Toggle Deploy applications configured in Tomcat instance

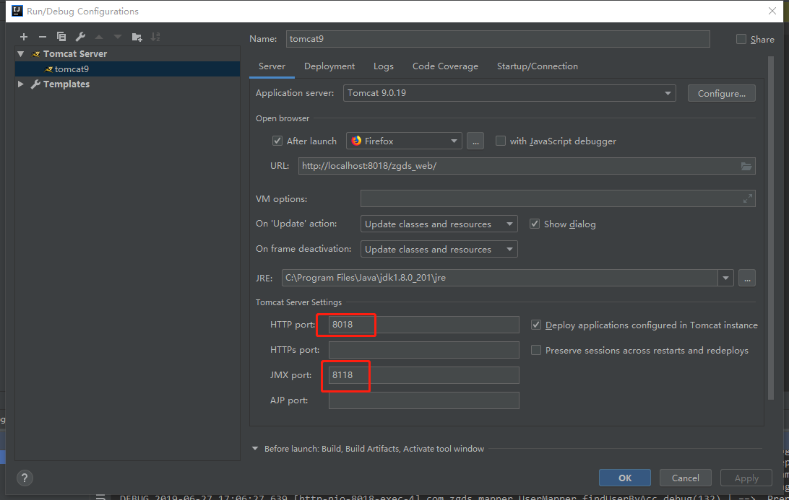click(536, 325)
